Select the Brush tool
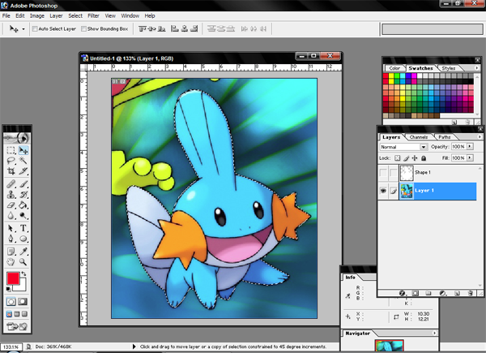The width and height of the screenshot is (486, 353). point(23,183)
